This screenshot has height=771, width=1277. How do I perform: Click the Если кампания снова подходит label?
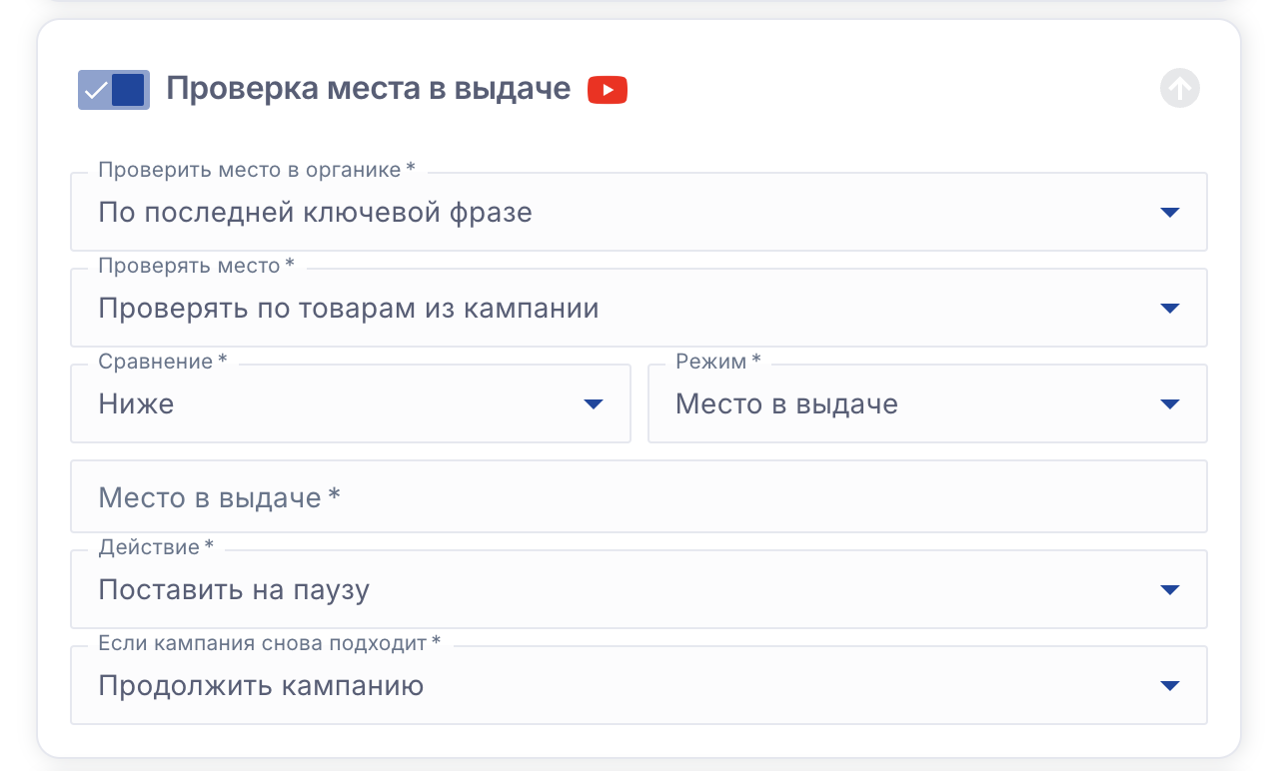click(268, 643)
